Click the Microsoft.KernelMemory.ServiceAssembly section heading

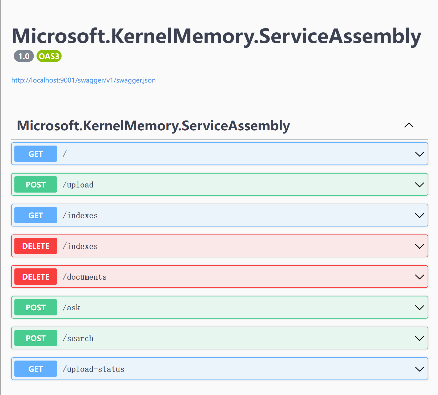[153, 126]
